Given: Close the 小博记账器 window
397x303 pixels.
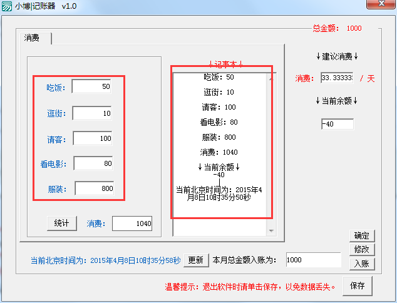Looking at the screenshot, I should 381,4.
